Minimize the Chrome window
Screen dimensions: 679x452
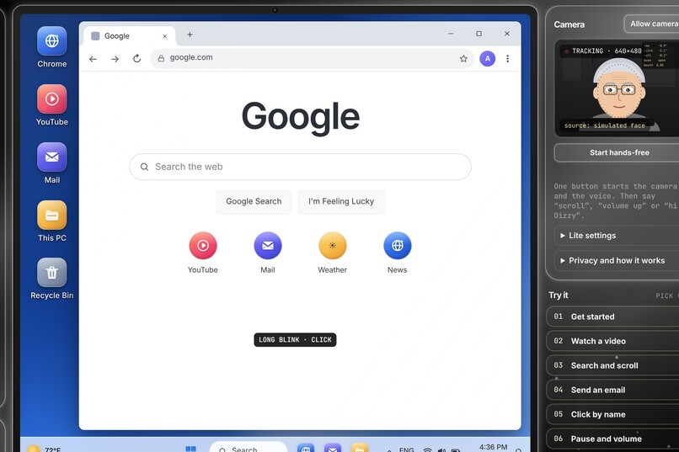451,34
